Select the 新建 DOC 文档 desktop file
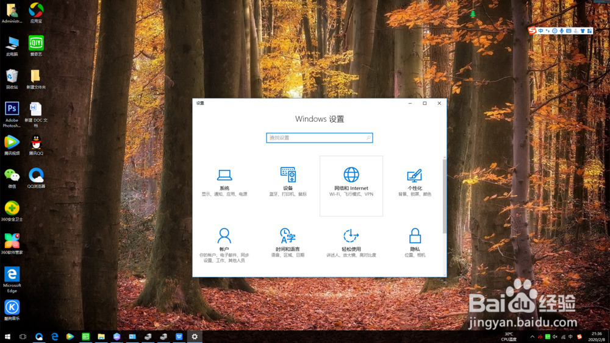The height and width of the screenshot is (343, 610). (36, 115)
